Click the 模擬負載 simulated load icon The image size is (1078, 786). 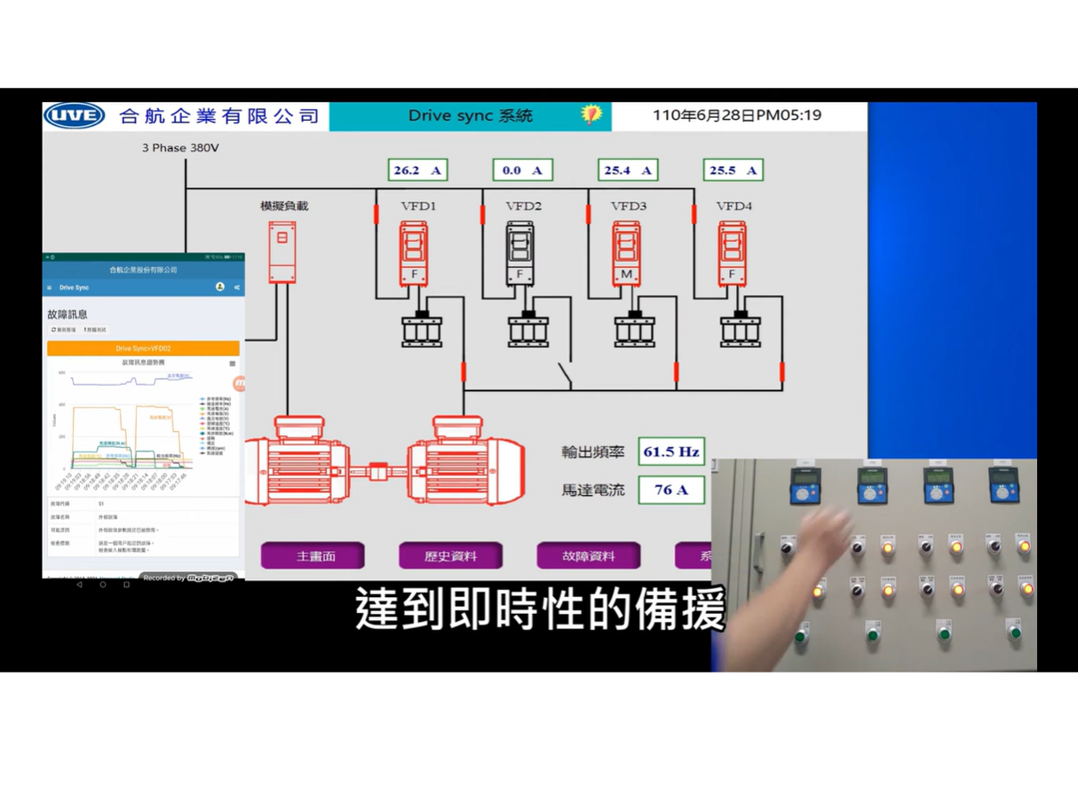point(282,252)
